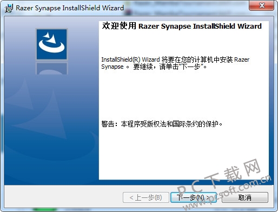Click the 警告 copyright warning sentence

click(162, 124)
